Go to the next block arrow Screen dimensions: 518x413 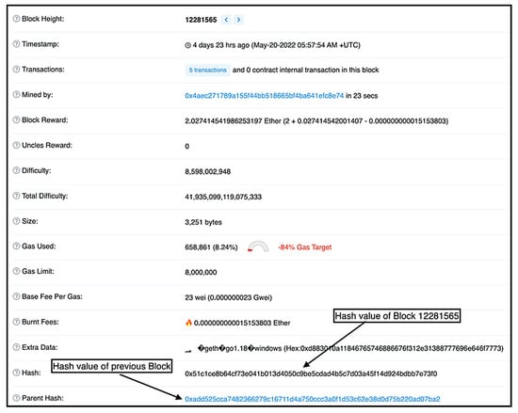pos(238,20)
